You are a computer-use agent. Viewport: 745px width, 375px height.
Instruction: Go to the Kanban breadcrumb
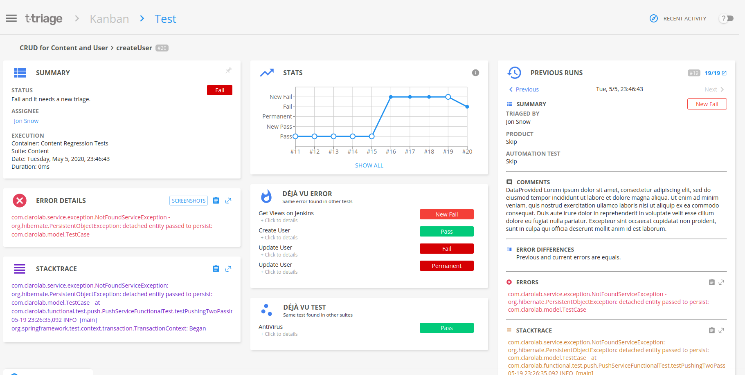click(109, 19)
